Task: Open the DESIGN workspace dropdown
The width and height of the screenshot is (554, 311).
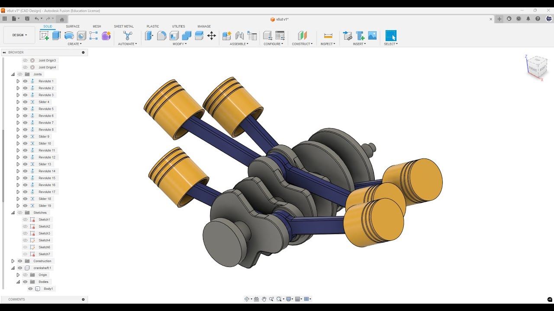Action: pyautogui.click(x=19, y=35)
